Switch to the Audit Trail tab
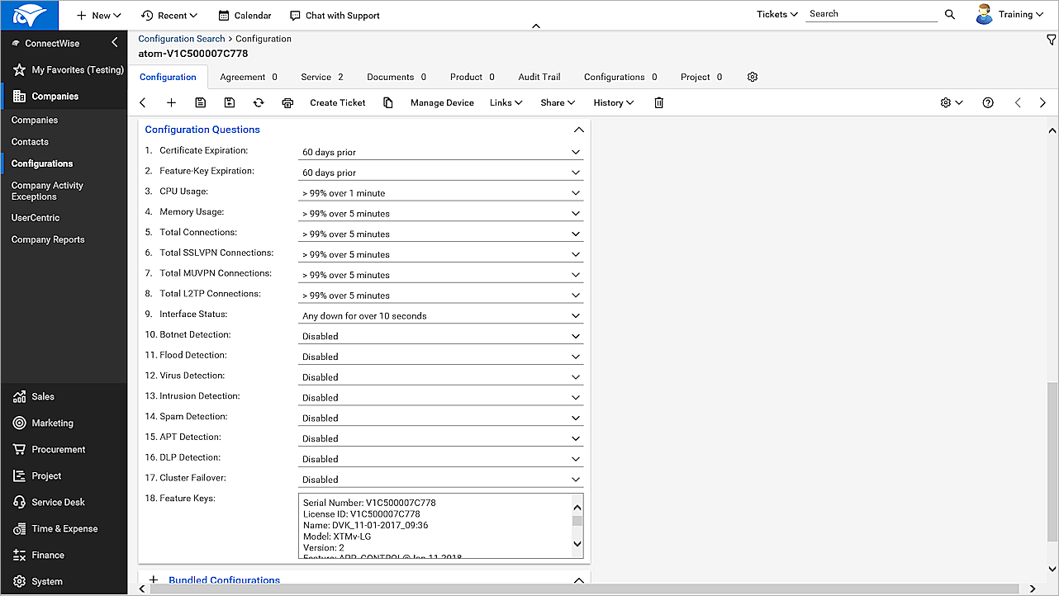Screen dimensions: 1059x596 (539, 77)
